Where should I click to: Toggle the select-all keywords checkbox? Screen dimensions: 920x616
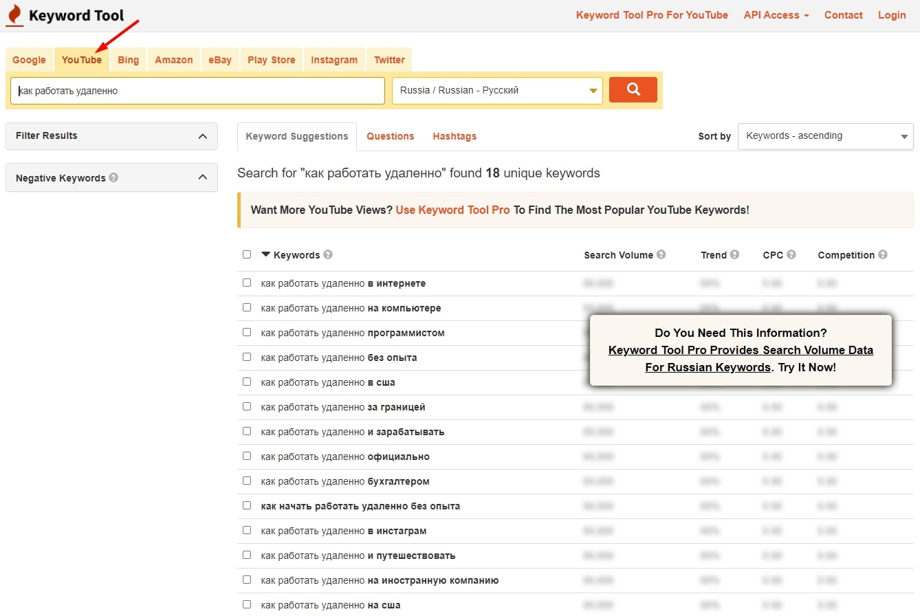247,254
